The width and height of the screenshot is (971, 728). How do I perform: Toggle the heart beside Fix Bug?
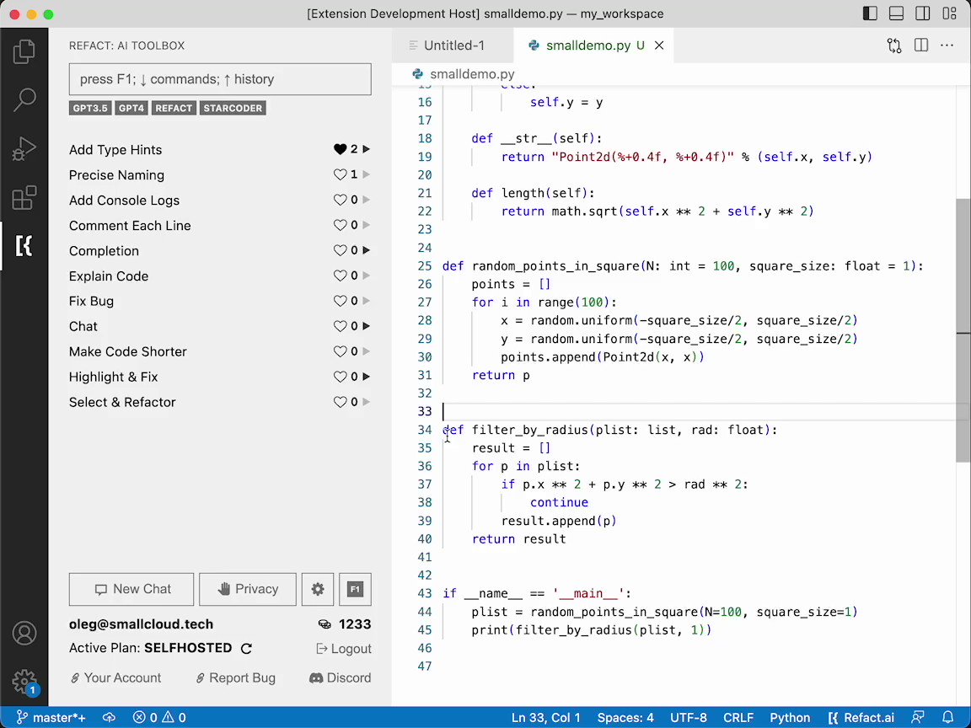pyautogui.click(x=340, y=301)
